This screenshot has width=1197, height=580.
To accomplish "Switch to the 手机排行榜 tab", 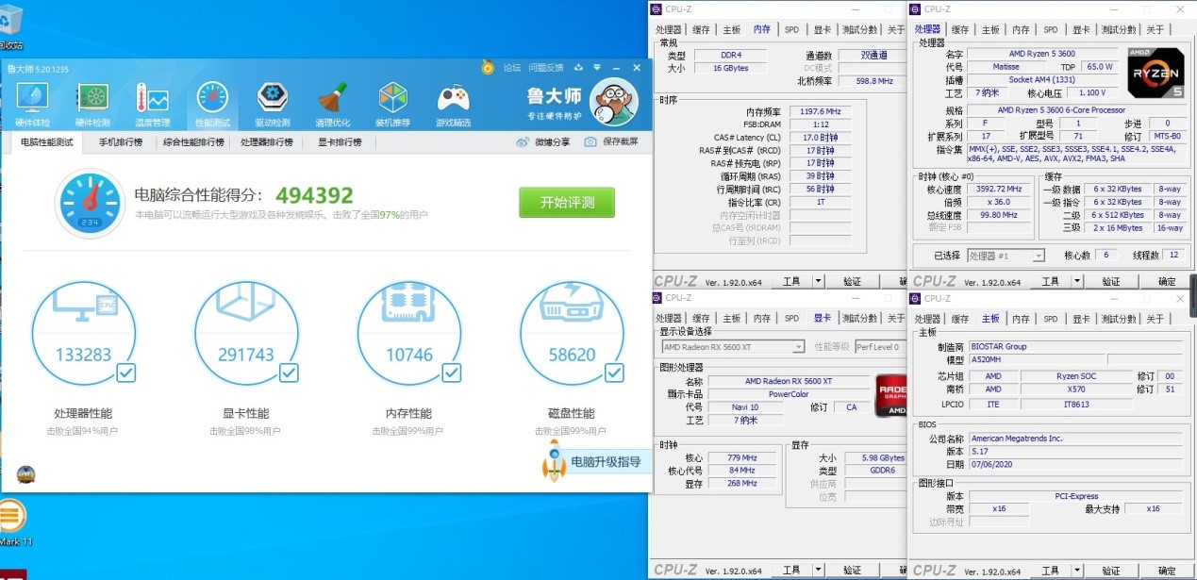I will click(x=121, y=142).
